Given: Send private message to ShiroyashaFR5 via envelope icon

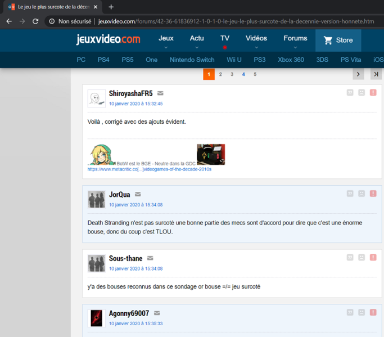Looking at the screenshot, I should [x=160, y=93].
